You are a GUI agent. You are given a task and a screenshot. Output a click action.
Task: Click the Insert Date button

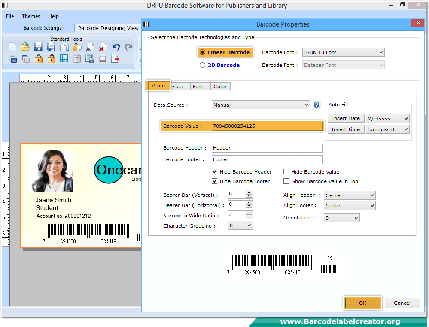coord(346,118)
